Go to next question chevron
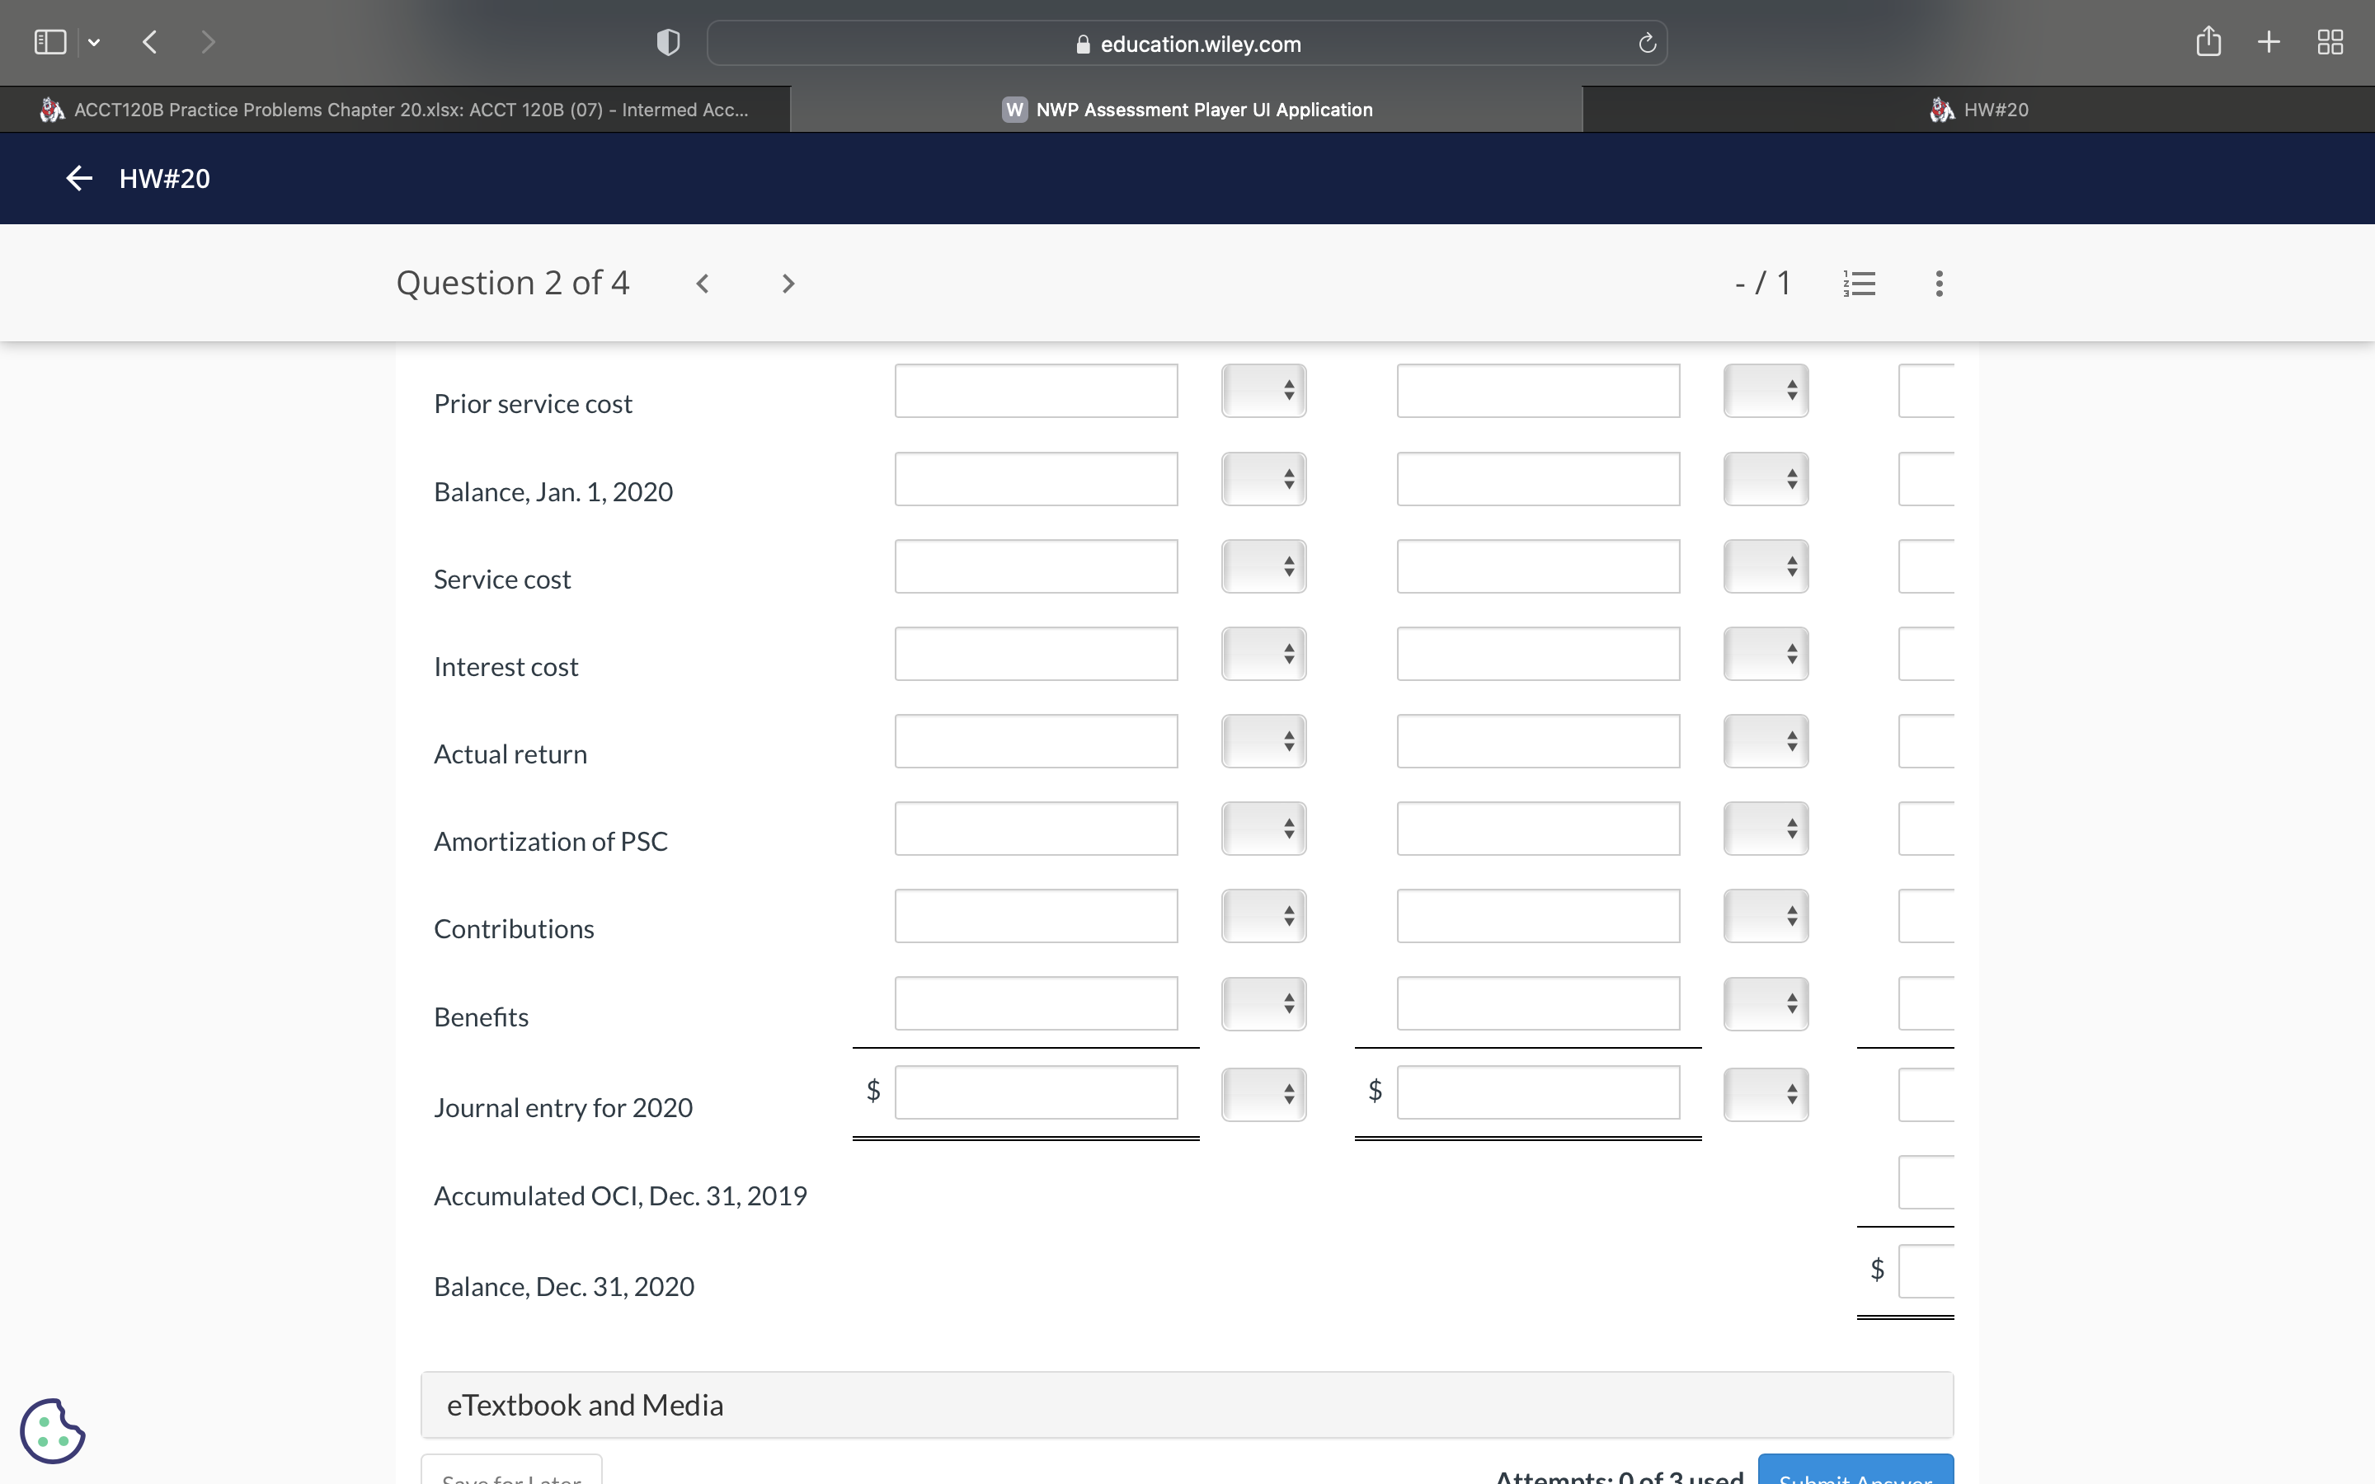Screen dimensions: 2375x1484 click(787, 284)
